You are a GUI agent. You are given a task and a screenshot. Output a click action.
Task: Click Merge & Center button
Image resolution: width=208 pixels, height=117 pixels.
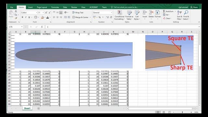pos(81,17)
